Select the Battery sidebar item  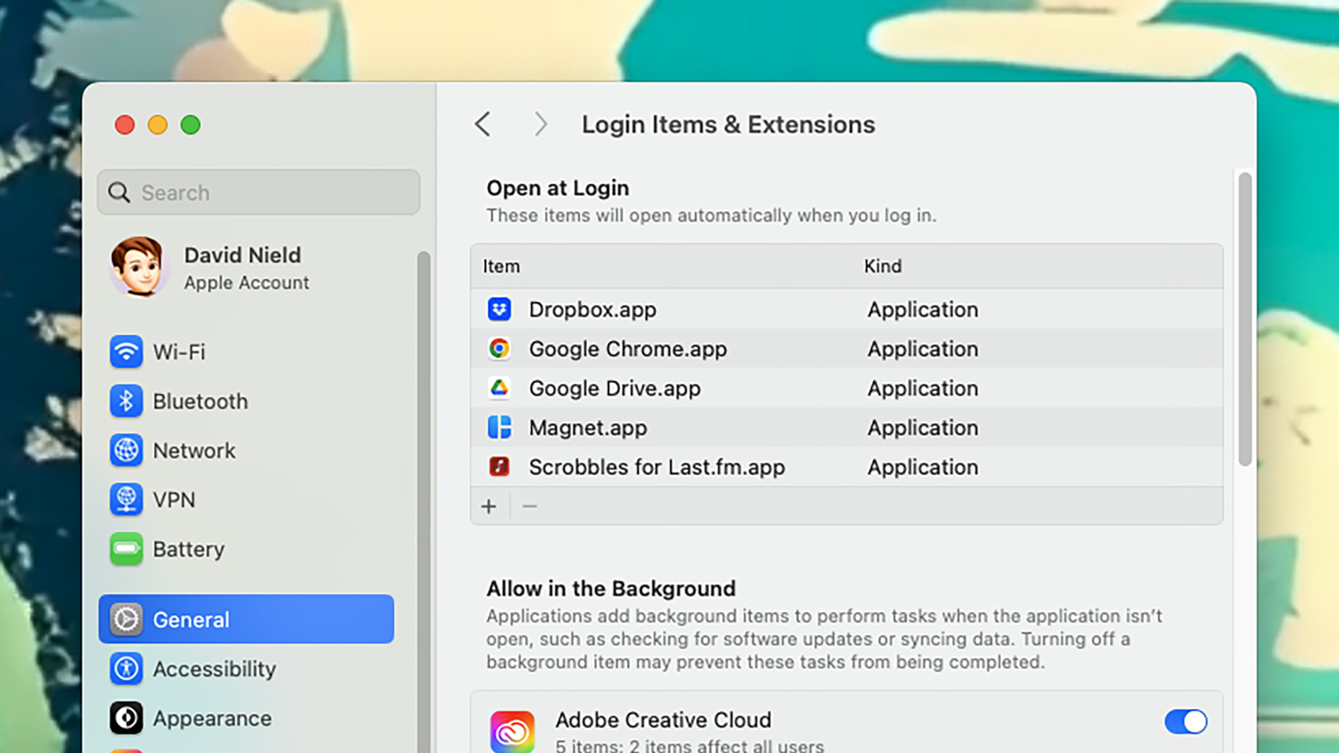pyautogui.click(x=188, y=550)
